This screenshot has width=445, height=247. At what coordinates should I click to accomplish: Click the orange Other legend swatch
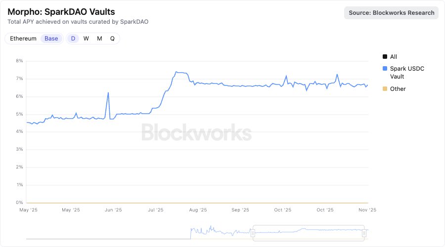(x=386, y=89)
